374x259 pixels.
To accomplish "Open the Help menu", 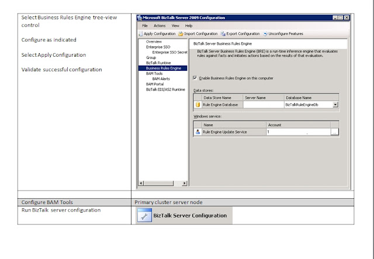I will pos(189,26).
